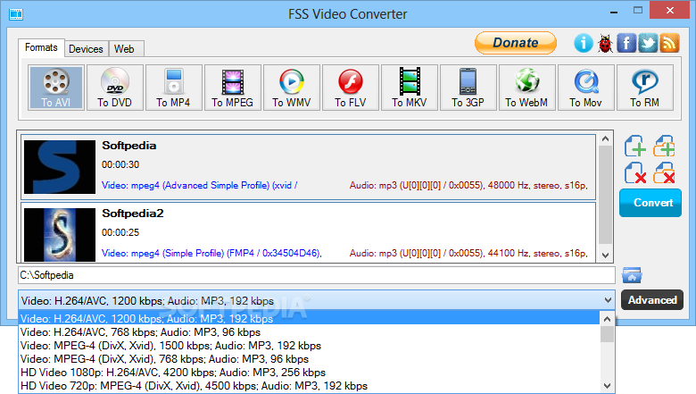Switch to the Formats tab

point(41,47)
